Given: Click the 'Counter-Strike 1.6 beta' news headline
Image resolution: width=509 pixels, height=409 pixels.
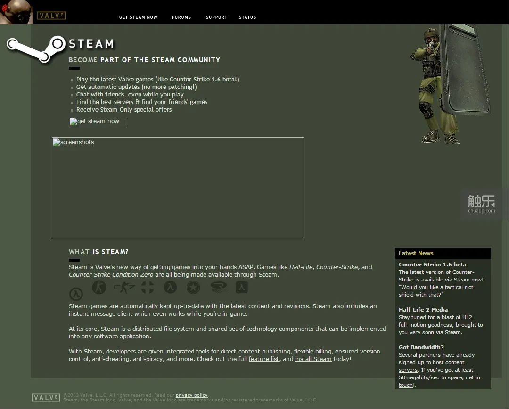Looking at the screenshot, I should 432,265.
